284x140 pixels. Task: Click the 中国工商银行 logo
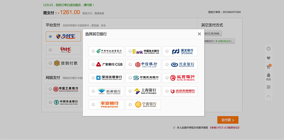pos(66,89)
